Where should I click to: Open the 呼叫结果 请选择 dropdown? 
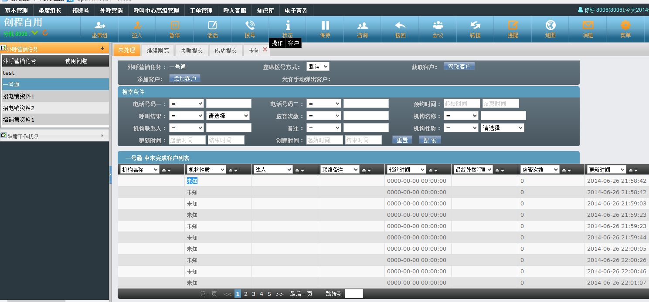click(x=228, y=116)
